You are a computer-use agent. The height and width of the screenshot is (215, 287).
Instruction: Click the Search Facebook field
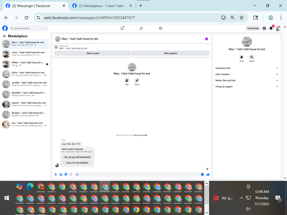(29, 28)
